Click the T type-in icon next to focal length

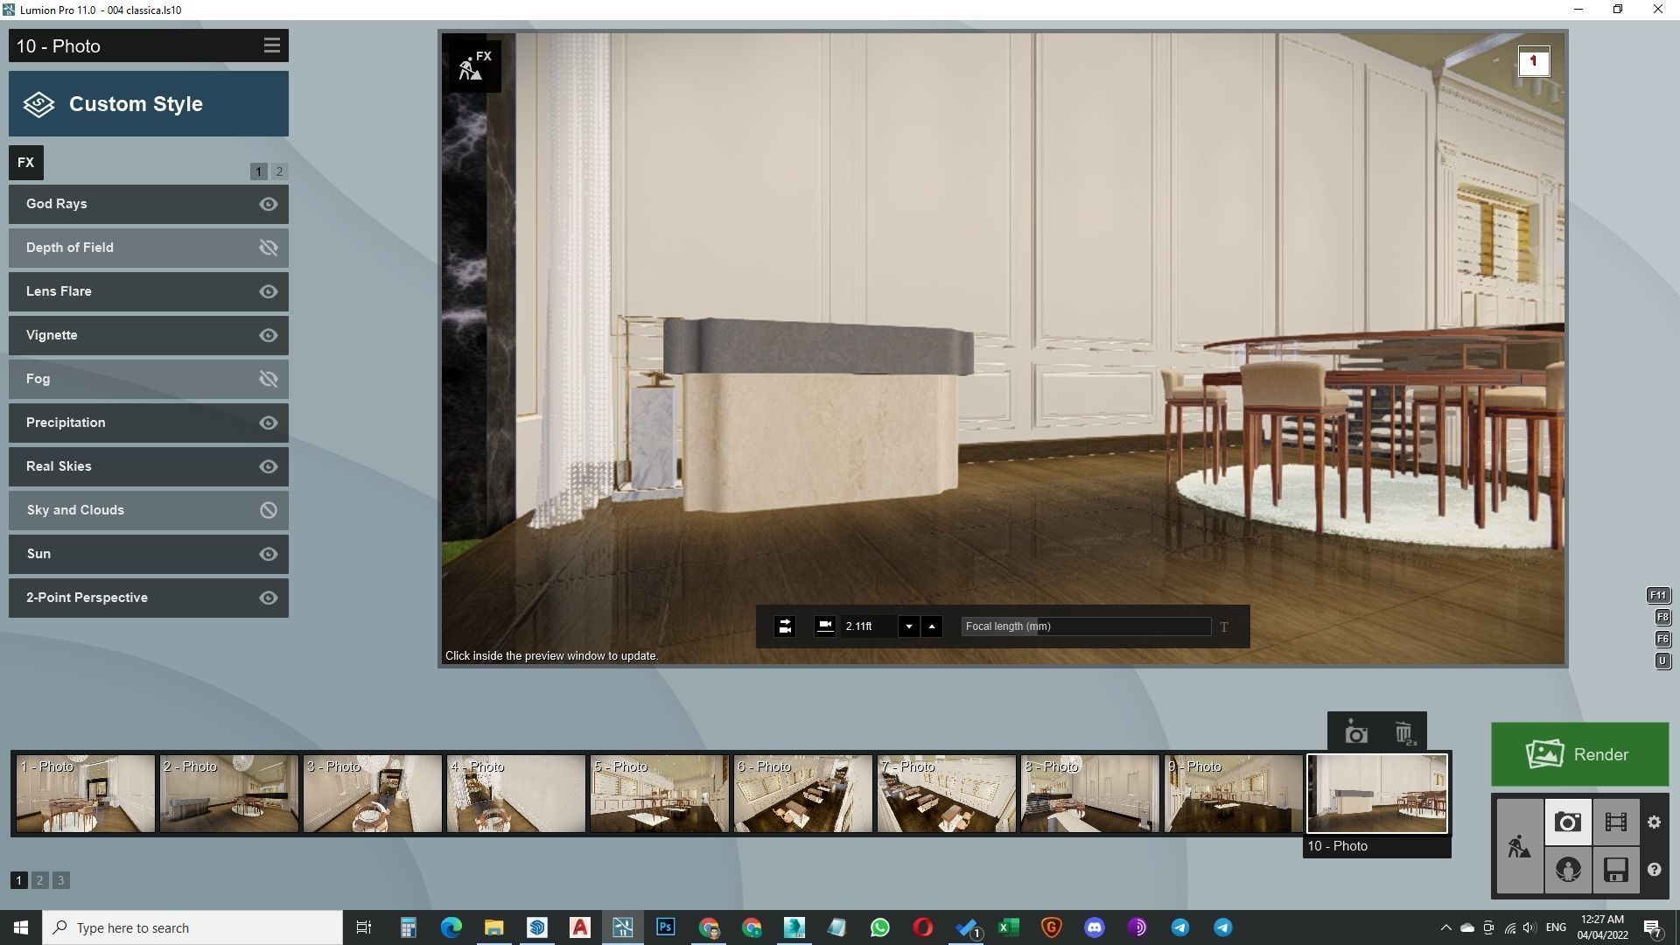tap(1224, 626)
